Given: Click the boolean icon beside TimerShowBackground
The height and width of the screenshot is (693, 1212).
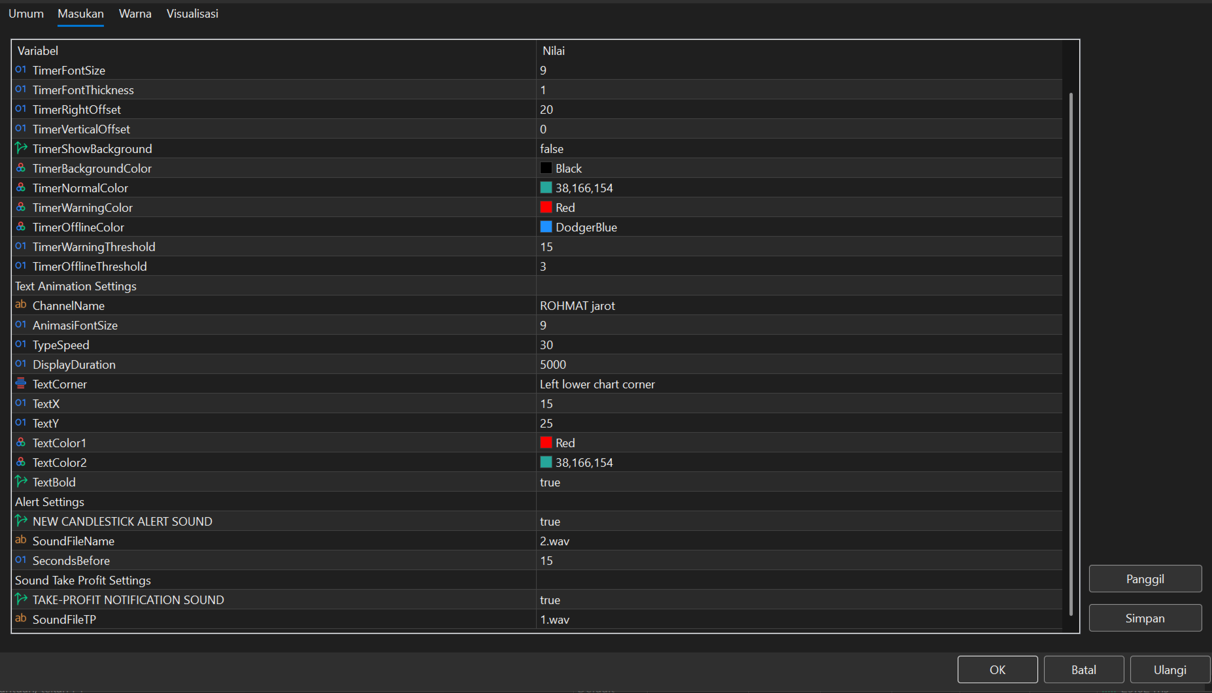Looking at the screenshot, I should click(x=21, y=148).
